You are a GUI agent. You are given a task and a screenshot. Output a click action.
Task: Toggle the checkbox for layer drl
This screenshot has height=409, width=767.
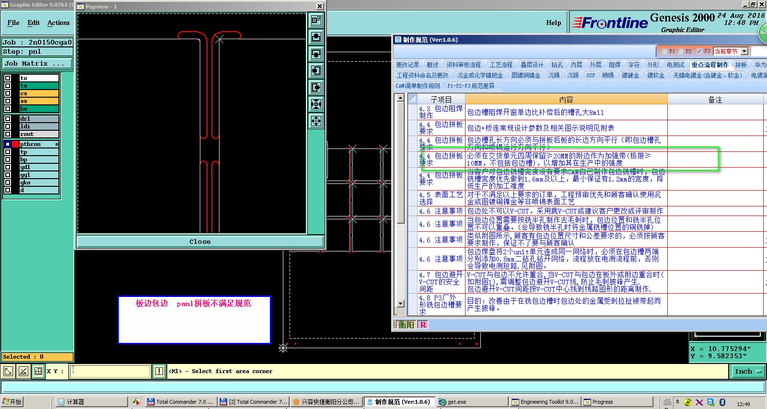point(8,119)
